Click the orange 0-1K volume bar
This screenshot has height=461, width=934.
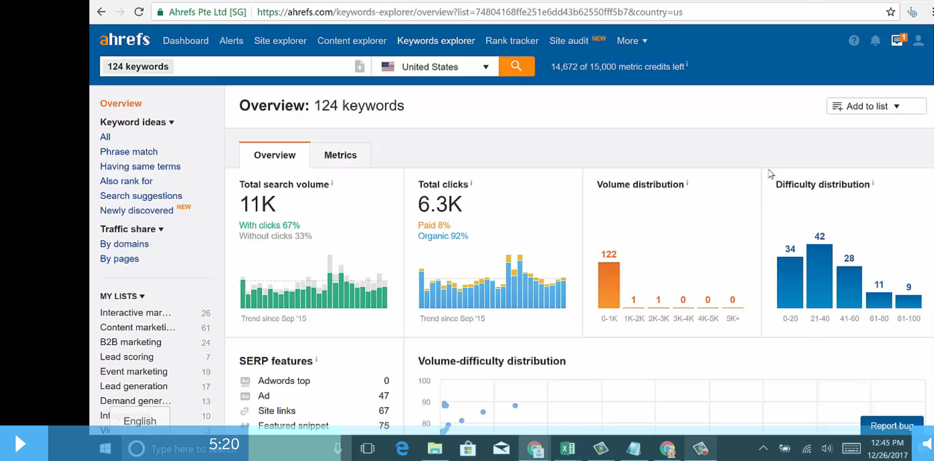point(608,285)
